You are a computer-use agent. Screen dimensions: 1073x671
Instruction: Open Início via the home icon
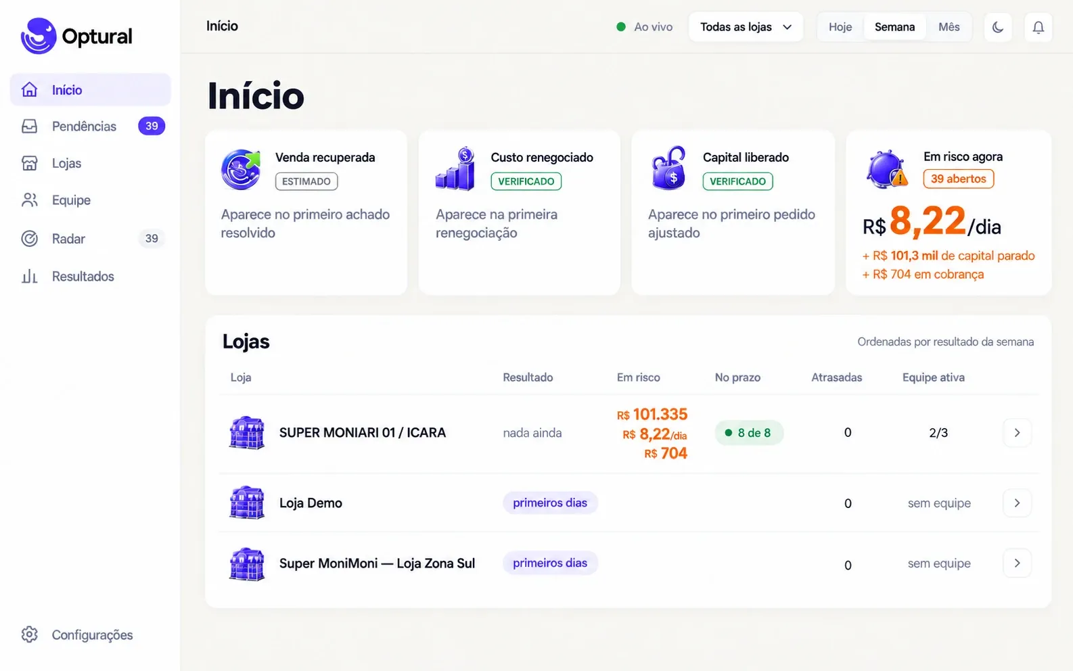pos(29,90)
